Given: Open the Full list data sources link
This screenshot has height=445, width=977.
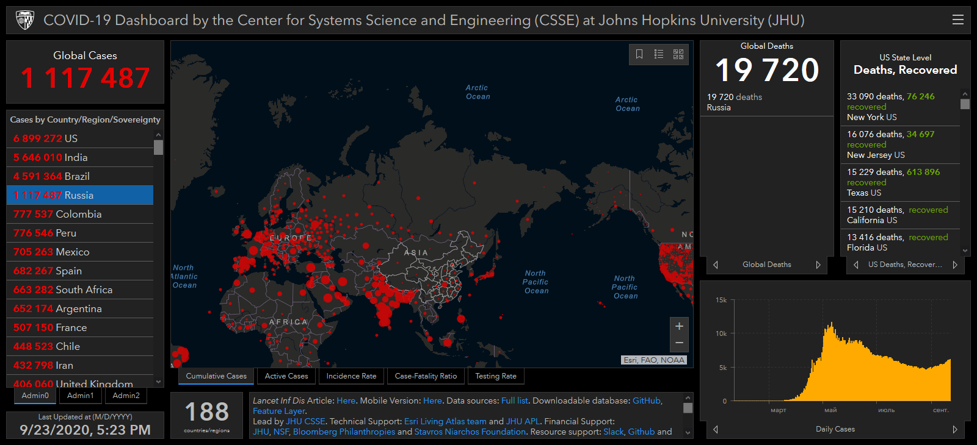Looking at the screenshot, I should pos(515,400).
